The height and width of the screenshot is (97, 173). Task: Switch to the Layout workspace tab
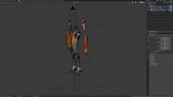point(19,1)
